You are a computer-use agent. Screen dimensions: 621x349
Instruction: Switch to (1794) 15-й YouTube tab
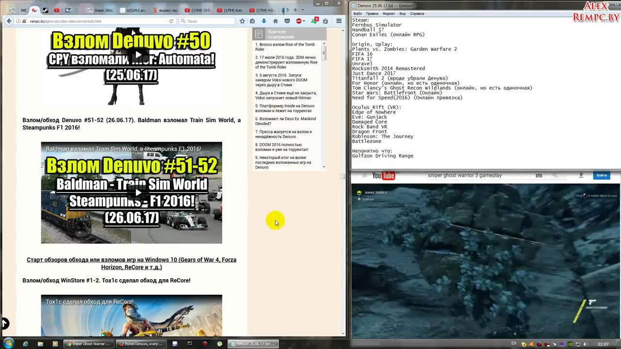tap(198, 10)
